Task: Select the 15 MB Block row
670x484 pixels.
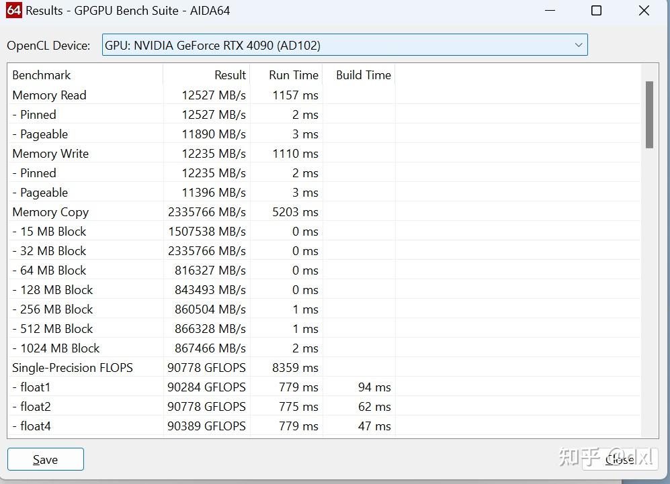Action: pyautogui.click(x=324, y=232)
